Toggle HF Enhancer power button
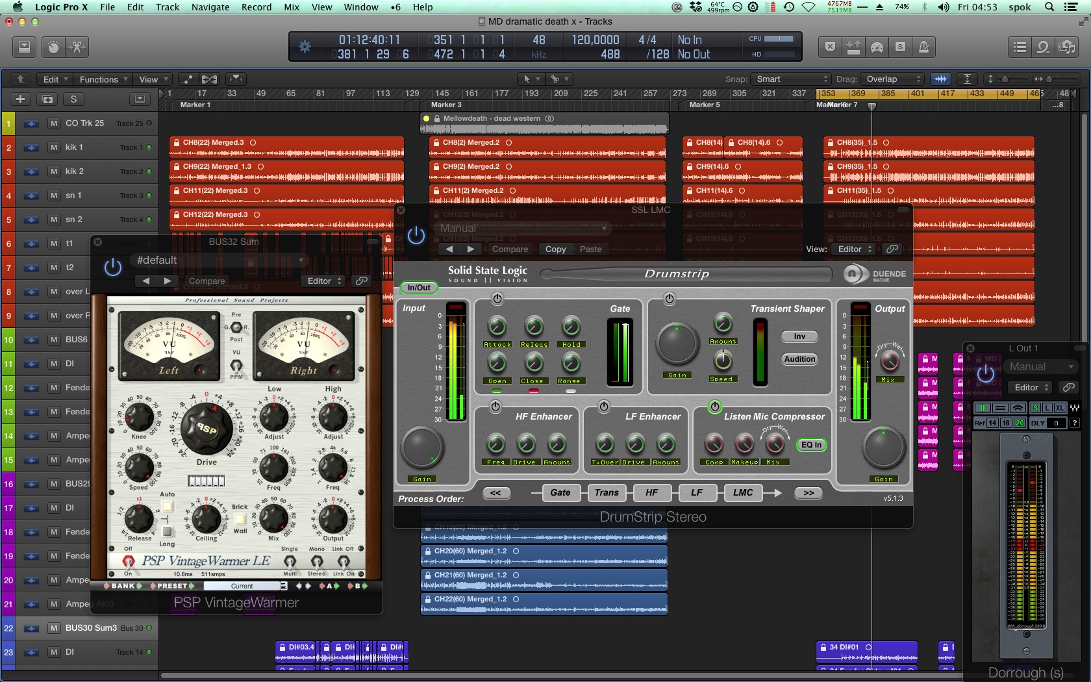Viewport: 1091px width, 682px height. click(495, 407)
